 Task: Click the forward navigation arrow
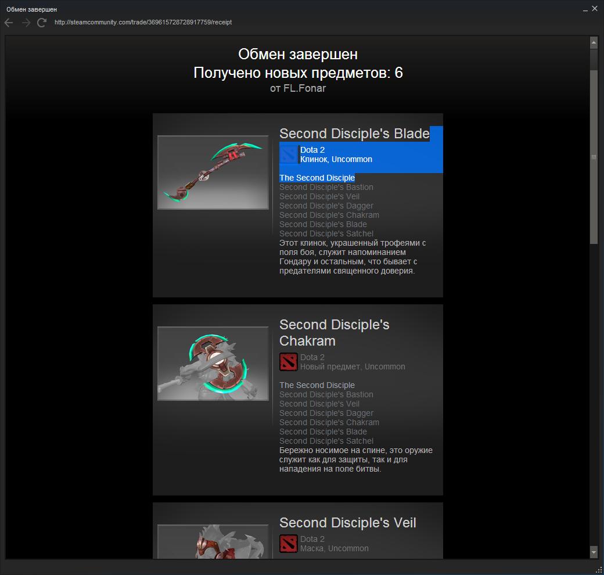pos(26,23)
